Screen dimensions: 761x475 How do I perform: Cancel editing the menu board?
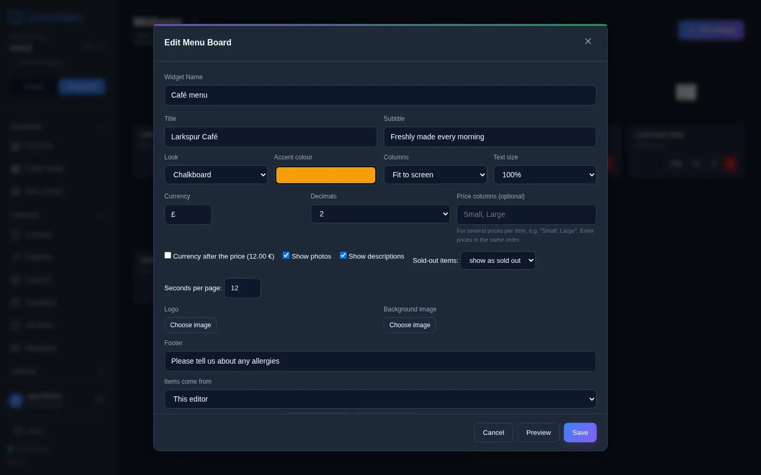click(494, 432)
